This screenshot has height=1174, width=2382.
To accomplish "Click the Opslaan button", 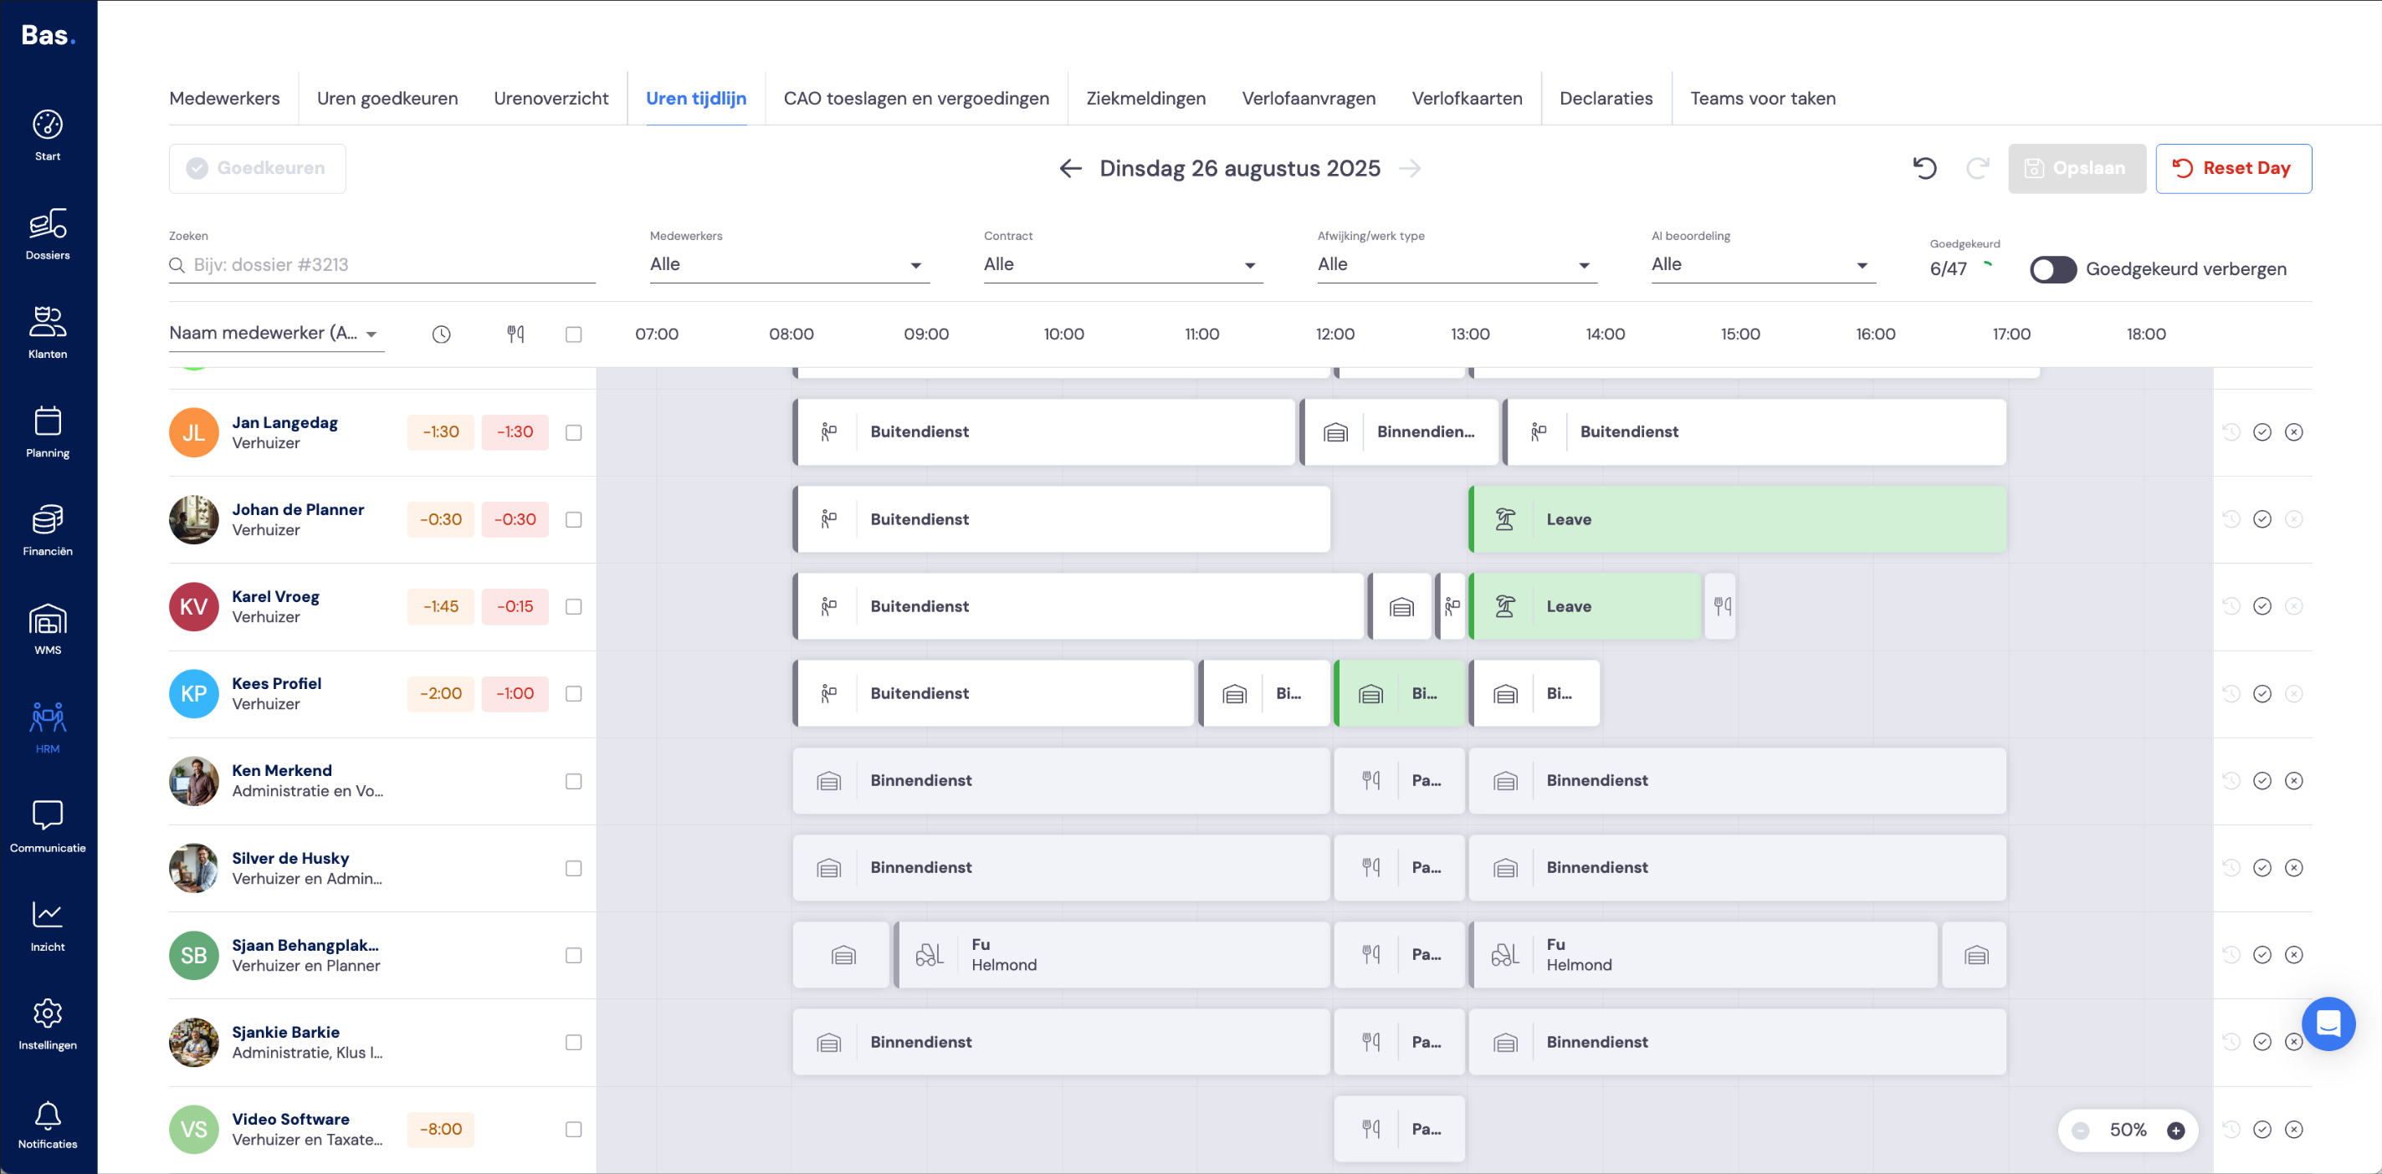I will [x=2076, y=168].
